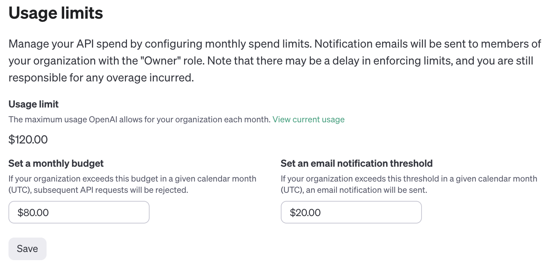Focus the monthly budget input showing $80.00
Viewport: 551px width, 270px height.
[x=79, y=212]
